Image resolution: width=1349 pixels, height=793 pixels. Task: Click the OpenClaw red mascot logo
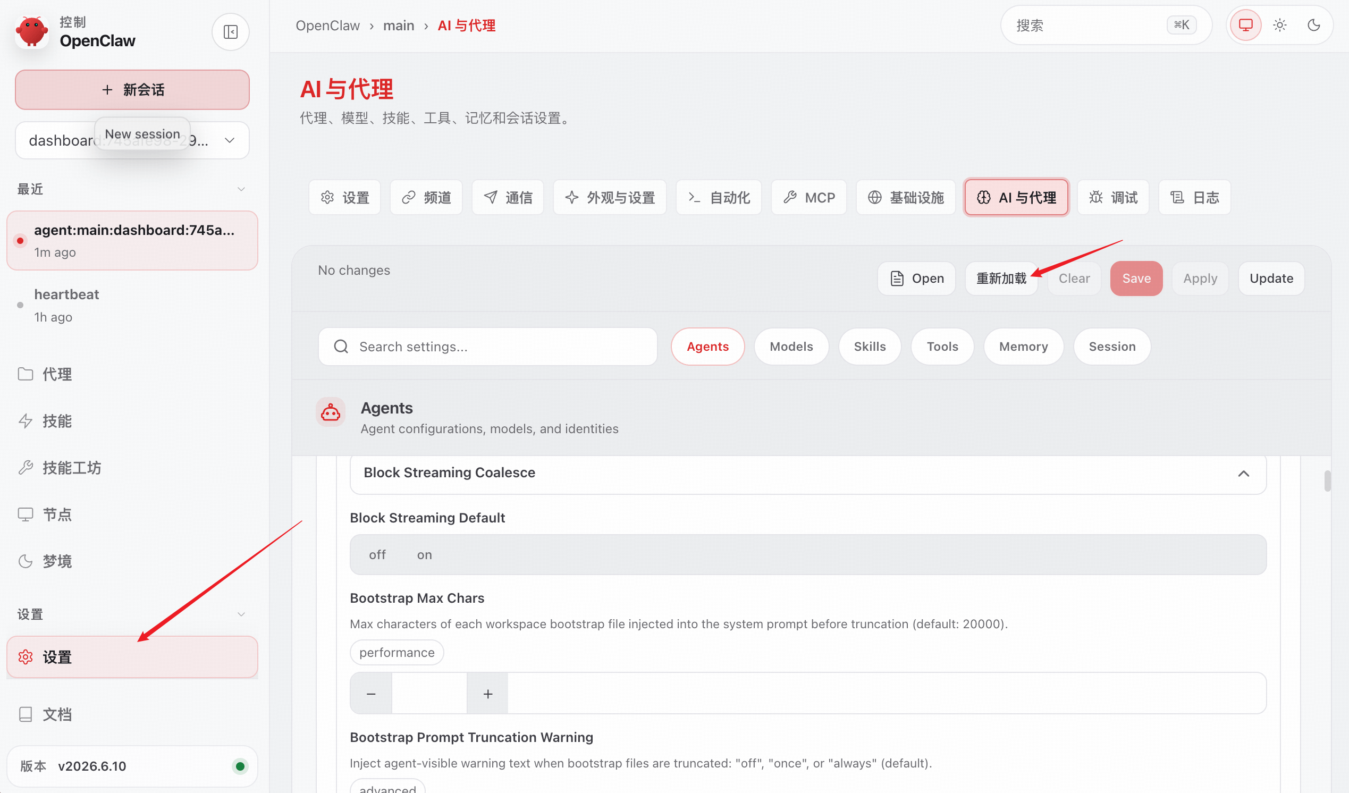[31, 31]
